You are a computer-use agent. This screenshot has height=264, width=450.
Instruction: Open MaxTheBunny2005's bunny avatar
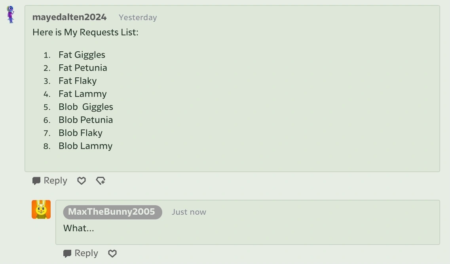[41, 210]
